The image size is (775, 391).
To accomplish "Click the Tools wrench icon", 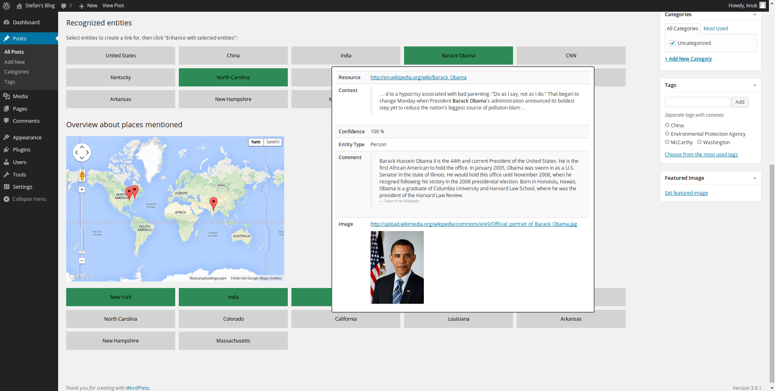I will click(x=6, y=174).
